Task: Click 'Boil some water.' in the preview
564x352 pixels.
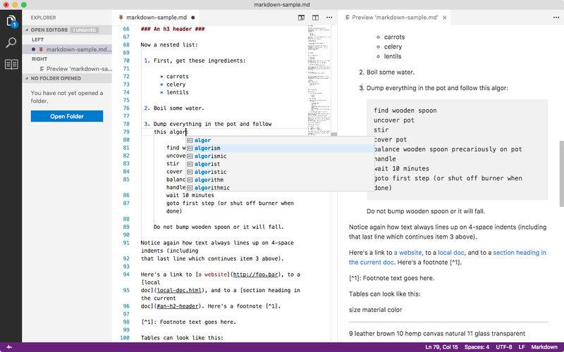Action: [391, 73]
